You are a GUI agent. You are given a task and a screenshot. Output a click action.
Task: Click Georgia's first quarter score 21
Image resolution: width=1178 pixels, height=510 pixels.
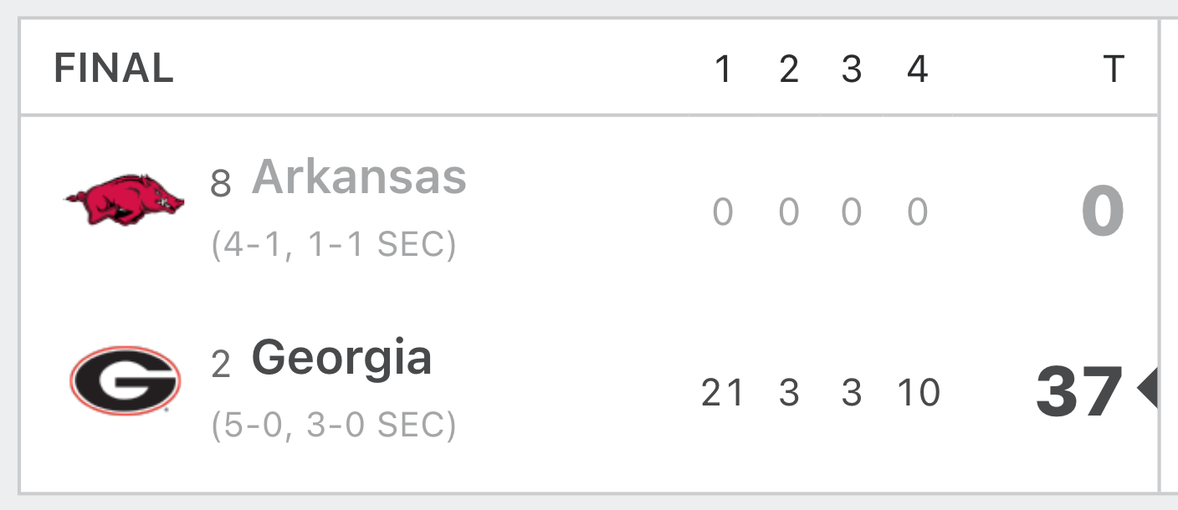pos(723,392)
